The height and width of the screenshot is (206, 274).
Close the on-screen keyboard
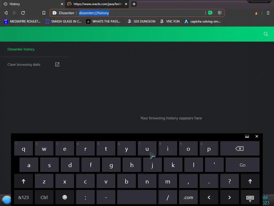pos(257,136)
